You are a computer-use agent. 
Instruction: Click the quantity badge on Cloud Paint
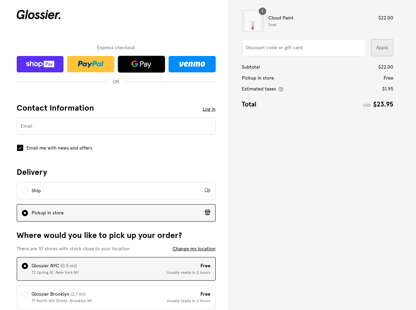pos(262,11)
